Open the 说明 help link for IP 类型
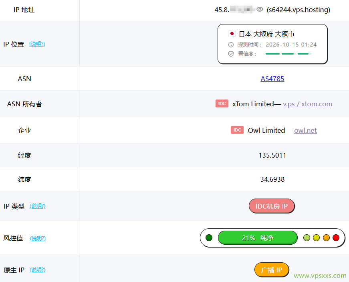Viewport: 349px width, 282px height. click(38, 206)
